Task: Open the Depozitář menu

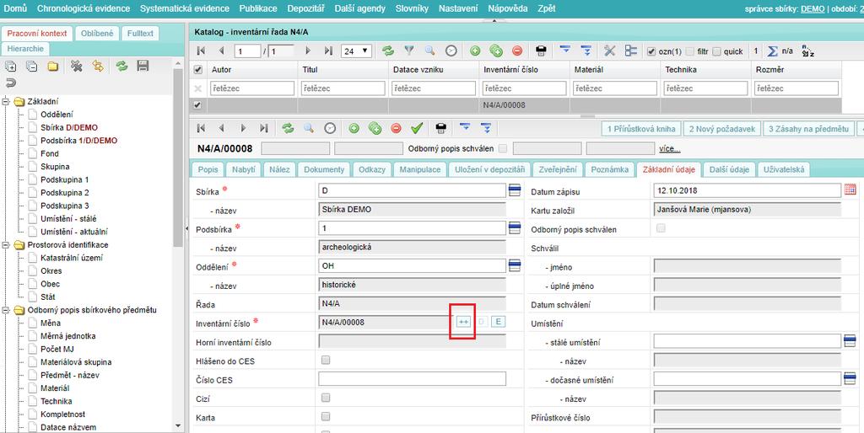Action: 305,8
